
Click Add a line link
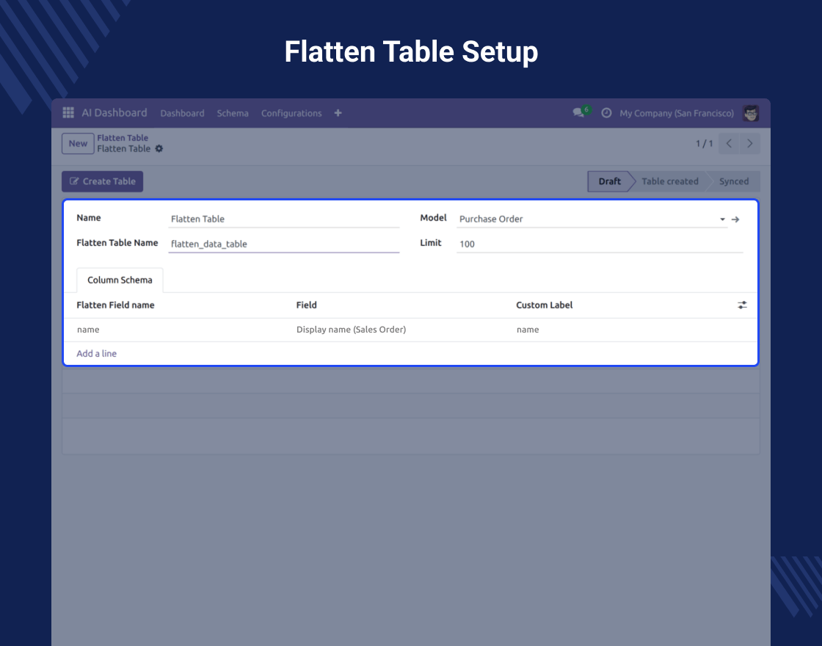97,354
